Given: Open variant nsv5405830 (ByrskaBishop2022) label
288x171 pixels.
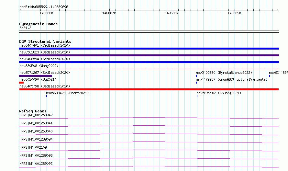Looking at the screenshot, I should (x=224, y=73).
